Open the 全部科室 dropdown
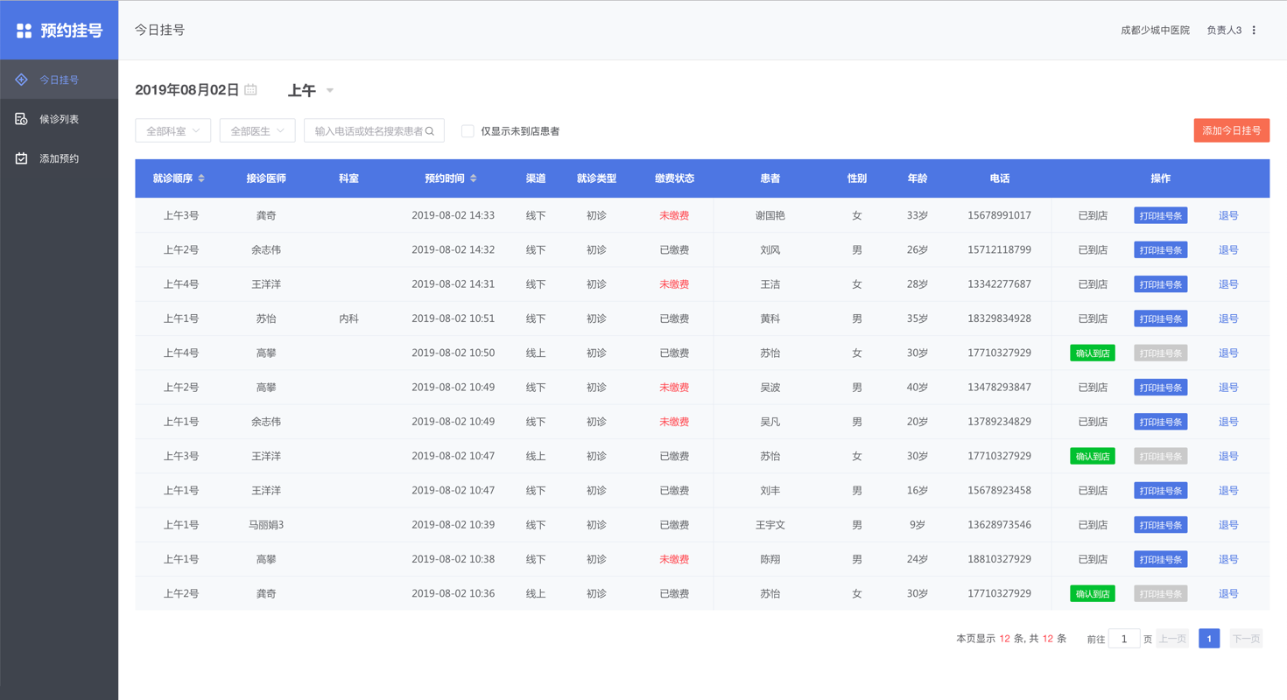The width and height of the screenshot is (1287, 700). (173, 131)
